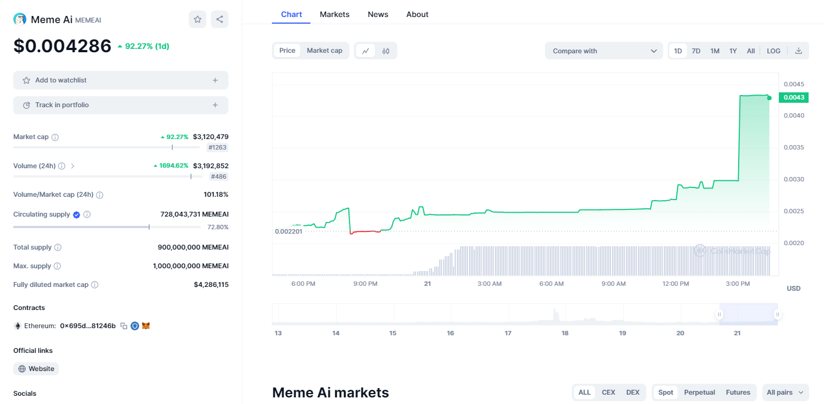Viewport: 824px width, 404px height.
Task: Click Track in portfolio button
Action: click(x=121, y=105)
